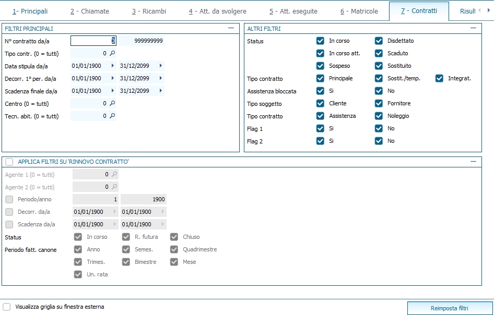Check the rinnovo Decorr. da/a checkbox
The width and height of the screenshot is (494, 315).
point(9,212)
